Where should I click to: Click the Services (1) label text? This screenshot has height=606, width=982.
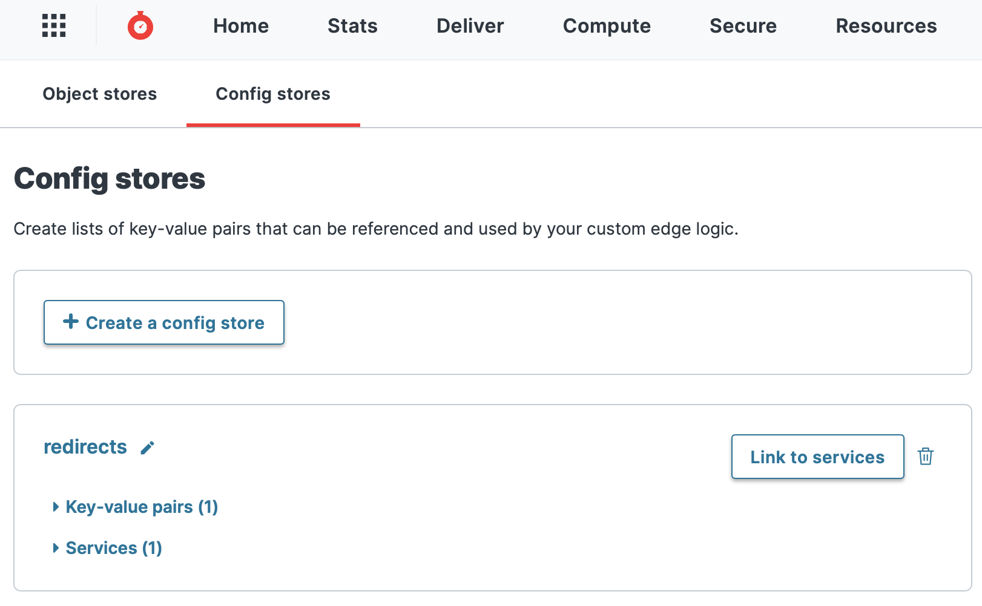[113, 548]
